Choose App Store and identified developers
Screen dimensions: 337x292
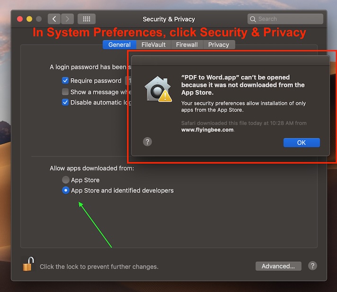coord(66,190)
